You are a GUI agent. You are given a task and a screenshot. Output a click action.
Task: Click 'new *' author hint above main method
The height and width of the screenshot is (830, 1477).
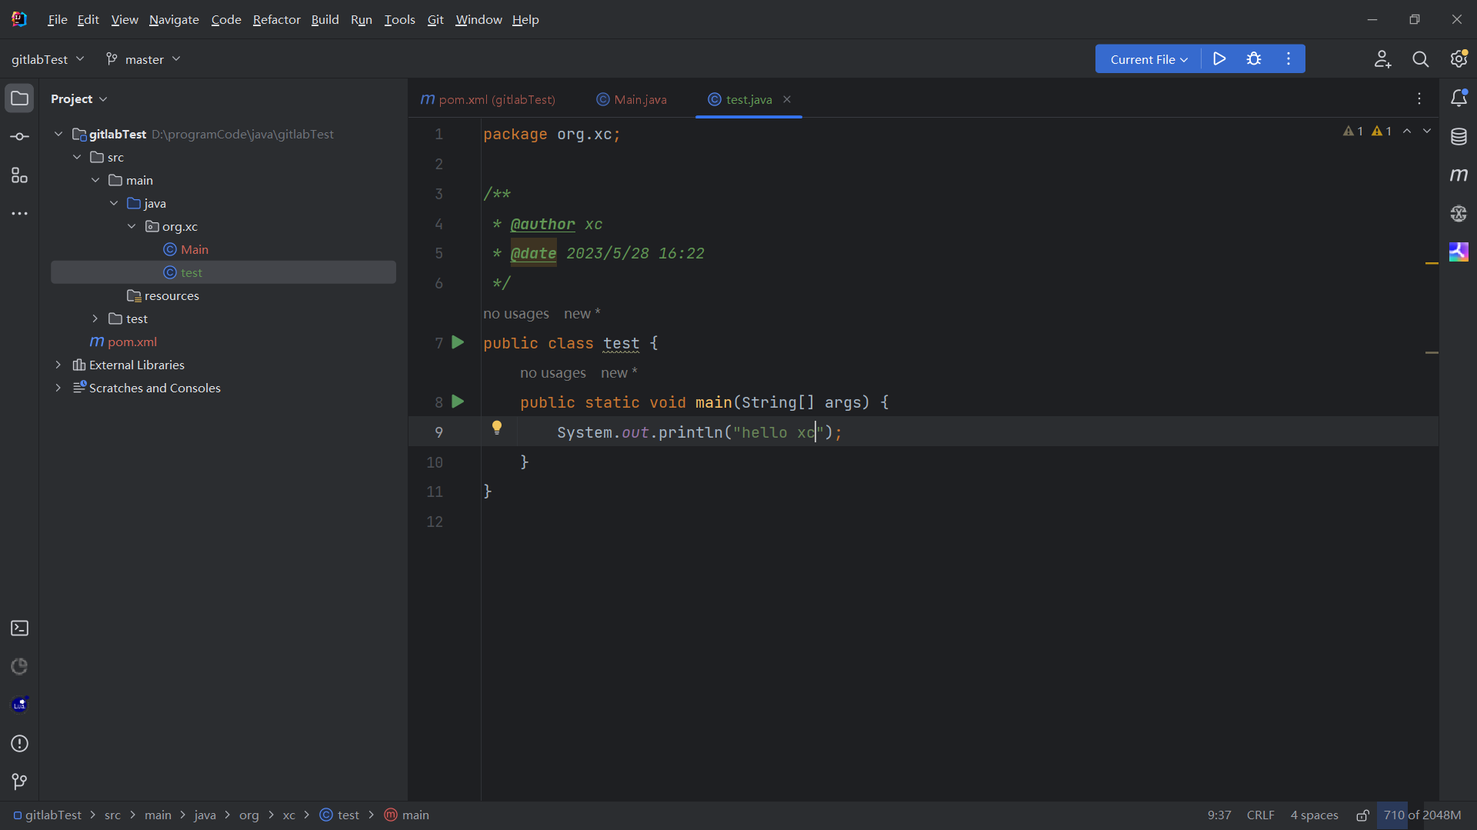[618, 373]
